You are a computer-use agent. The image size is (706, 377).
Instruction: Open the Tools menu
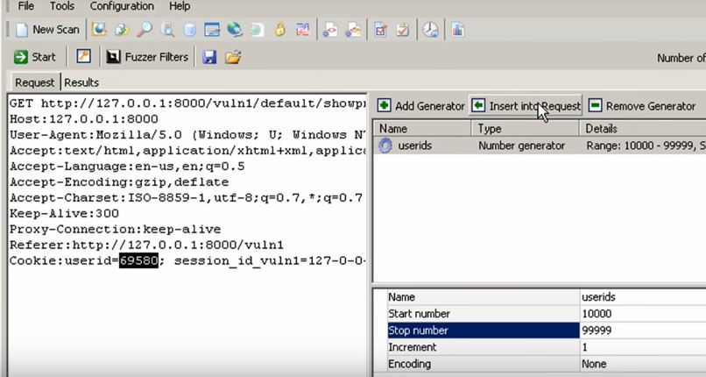tap(62, 6)
